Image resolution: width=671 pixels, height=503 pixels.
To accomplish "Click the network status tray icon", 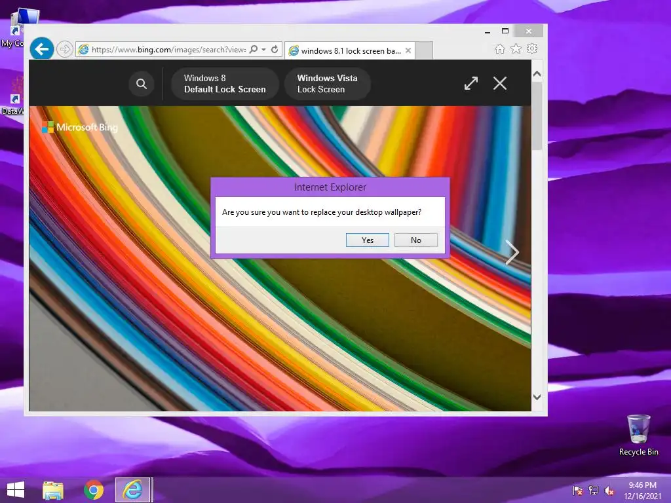I will (594, 491).
